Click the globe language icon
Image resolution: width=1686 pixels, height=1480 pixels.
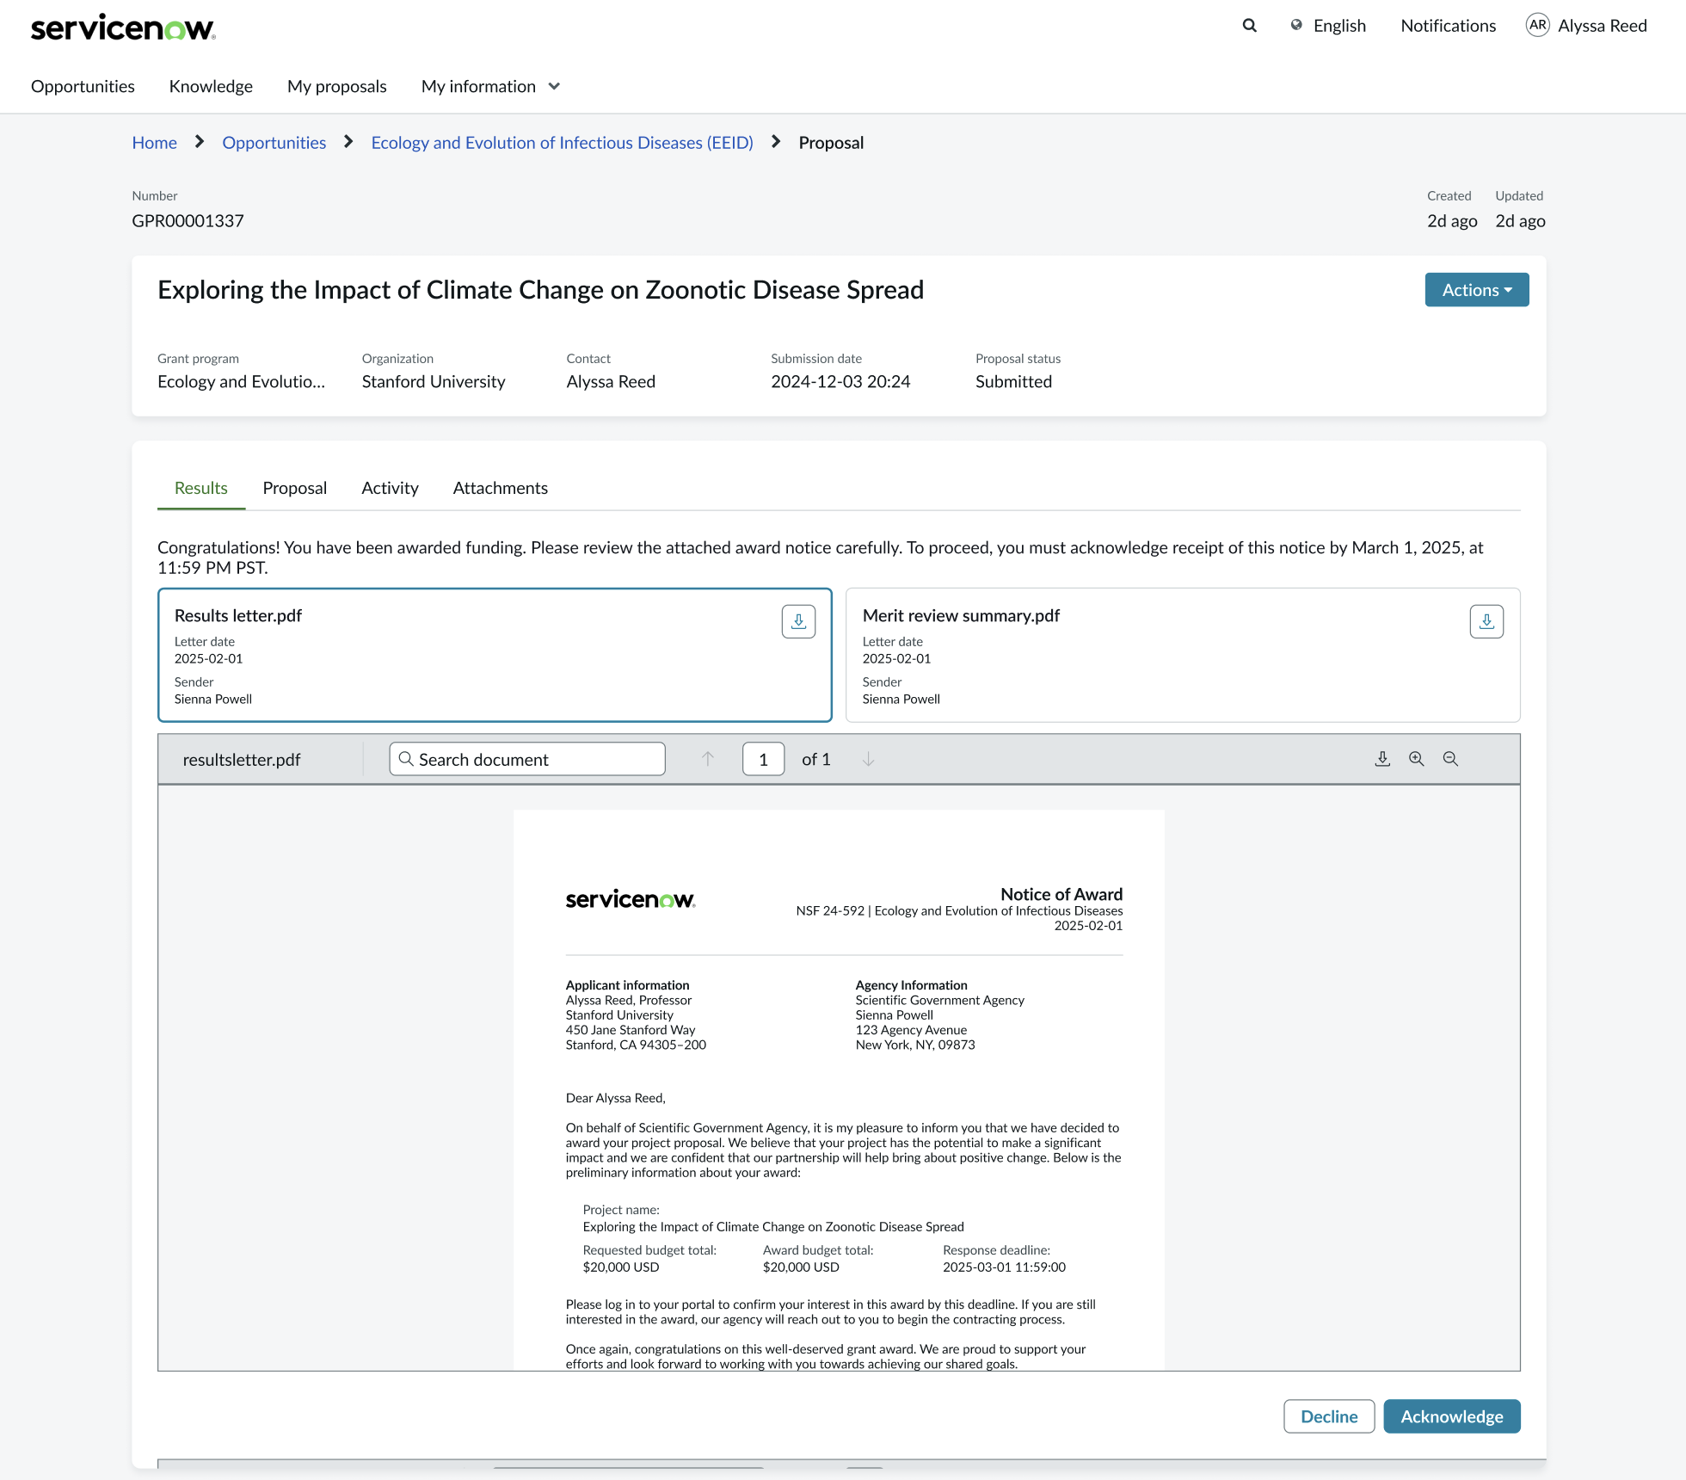tap(1296, 26)
